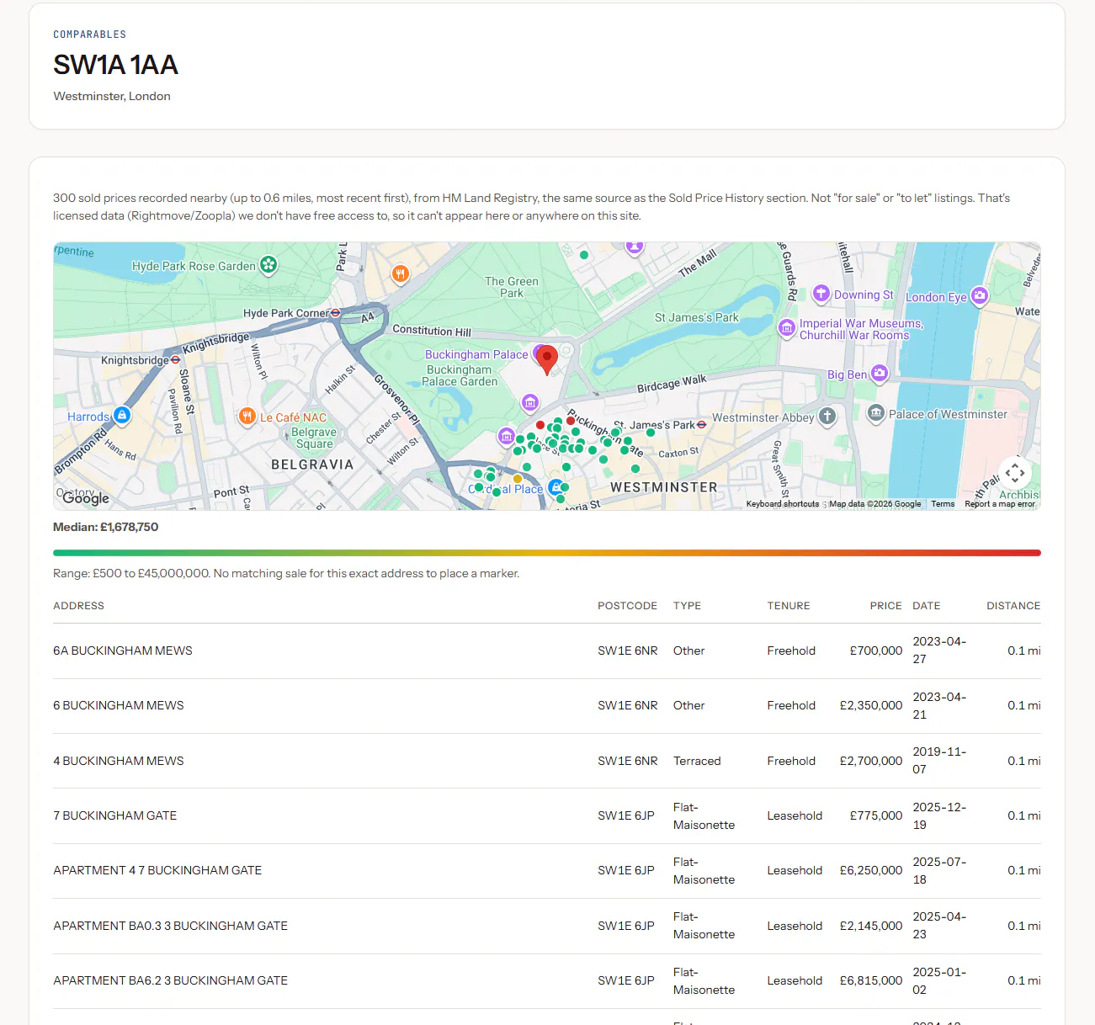Click the TYPE column header
Viewport: 1095px width, 1025px height.
click(x=687, y=606)
